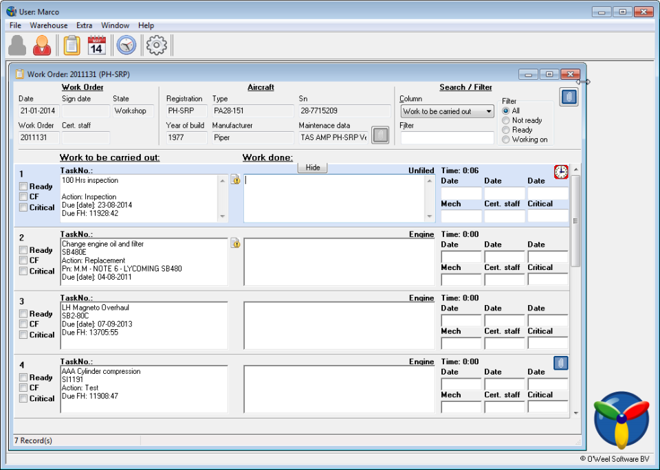Select the Working on filter option

(507, 139)
